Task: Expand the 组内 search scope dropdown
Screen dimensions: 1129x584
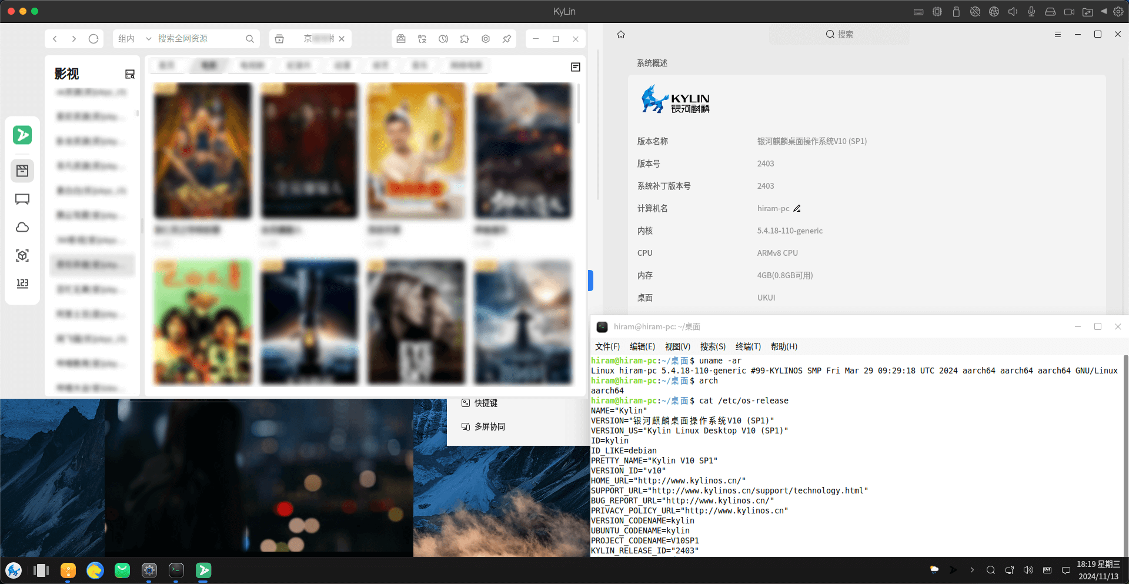Action: coord(135,39)
